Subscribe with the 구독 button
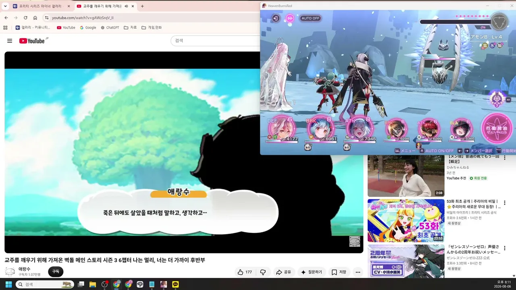The width and height of the screenshot is (516, 290). tap(56, 272)
